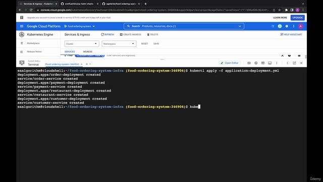
Task: Click the Cloud Shell terminal icon
Action: [x=22, y=63]
